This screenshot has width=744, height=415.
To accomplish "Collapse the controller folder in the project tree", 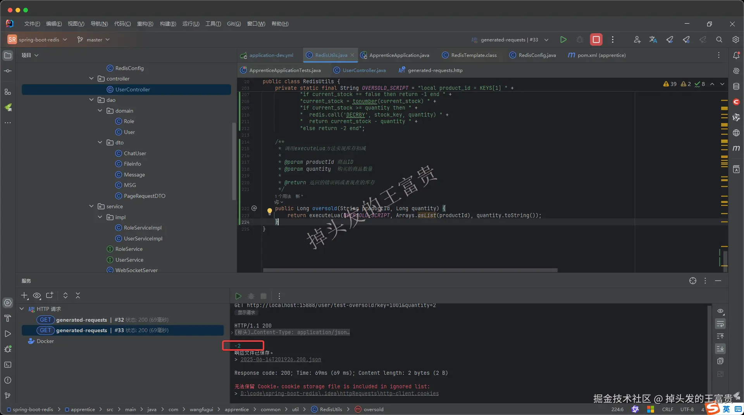I will point(91,79).
